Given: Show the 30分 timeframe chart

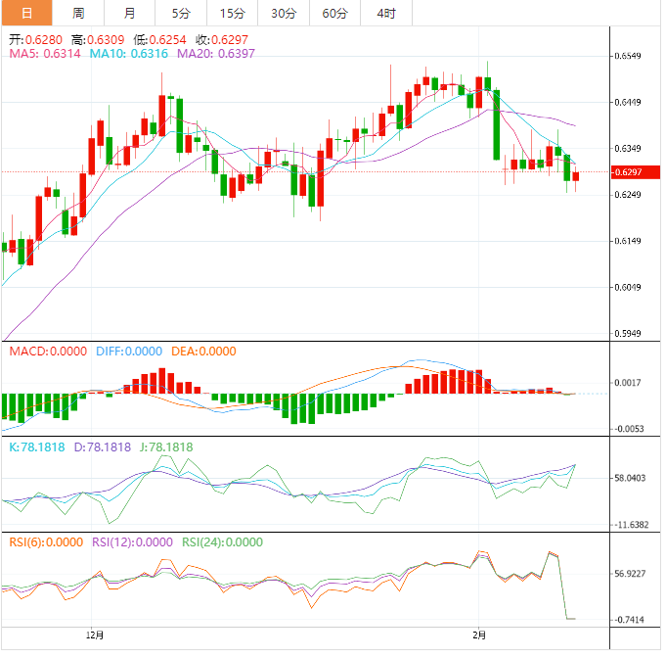Looking at the screenshot, I should click(x=284, y=13).
